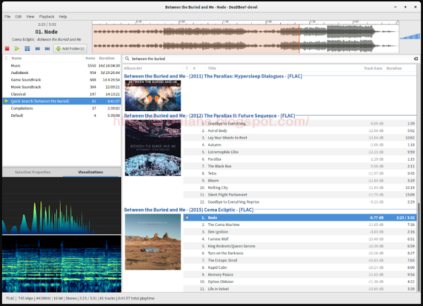
Task: Select the track 'Lay Your Ghosts to Rest'
Action: [x=299, y=137]
